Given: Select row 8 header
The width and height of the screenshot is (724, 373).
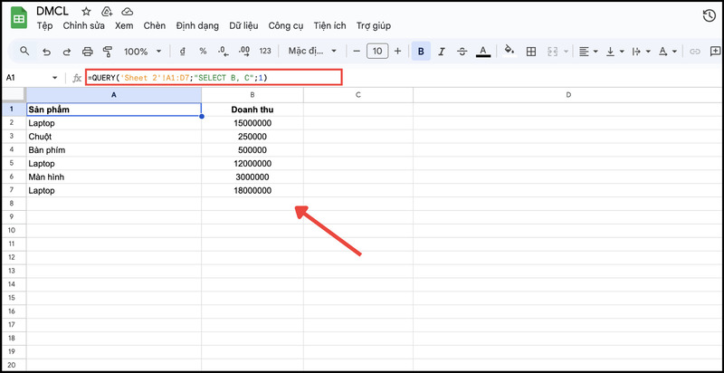Looking at the screenshot, I should (x=12, y=203).
